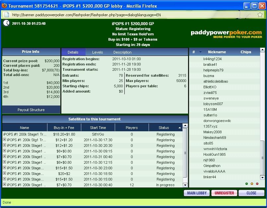Click the up arrow of the player list scrollbar
267x208 pixels.
(262, 50)
